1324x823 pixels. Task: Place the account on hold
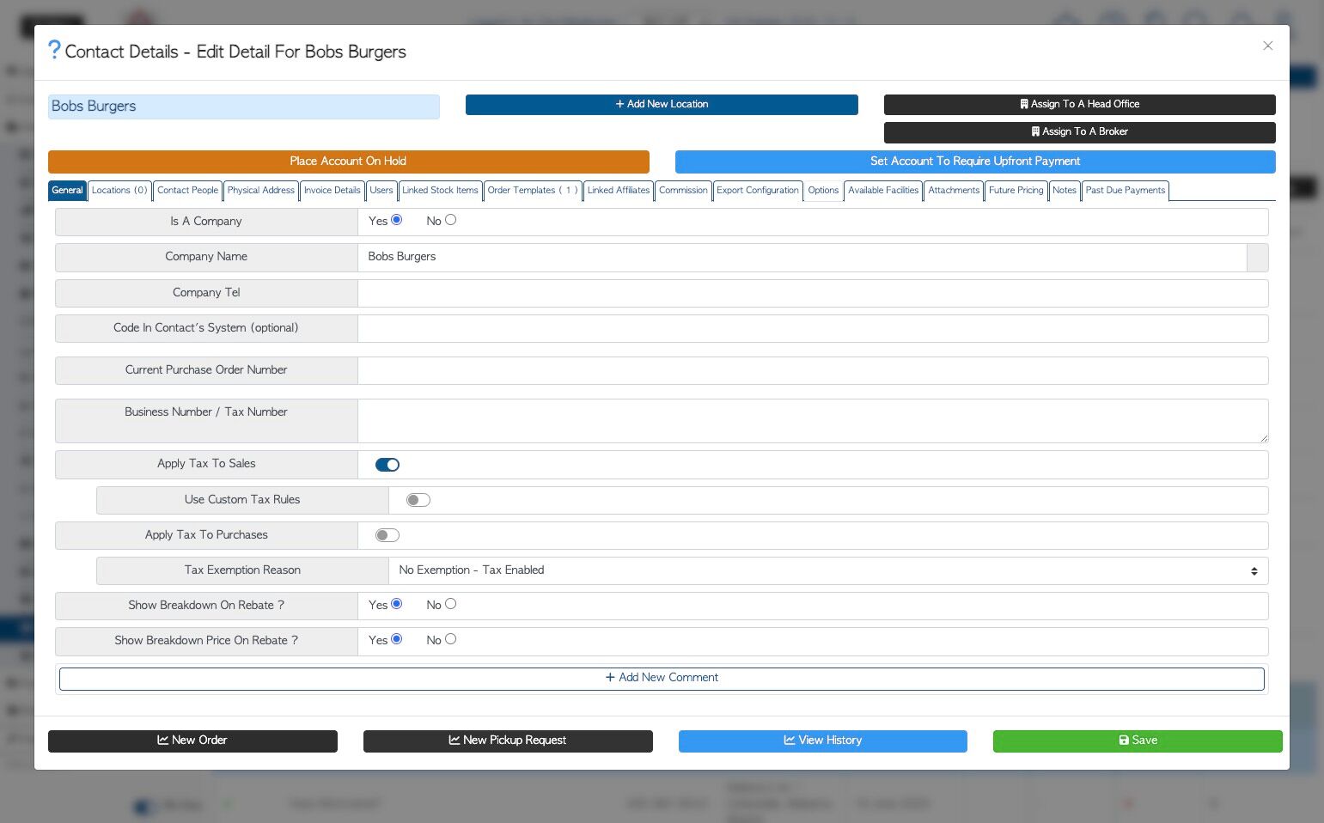tap(348, 162)
